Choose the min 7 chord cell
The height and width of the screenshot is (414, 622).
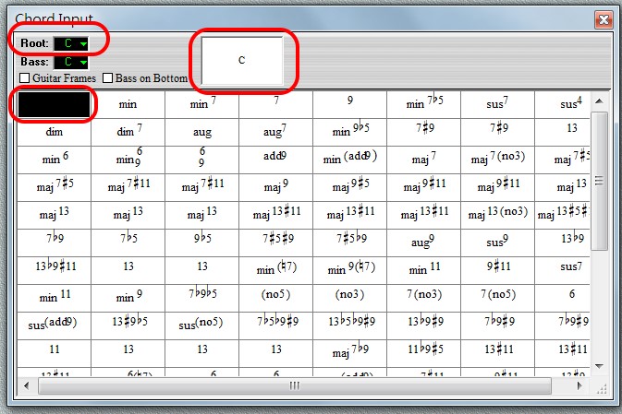pos(201,104)
